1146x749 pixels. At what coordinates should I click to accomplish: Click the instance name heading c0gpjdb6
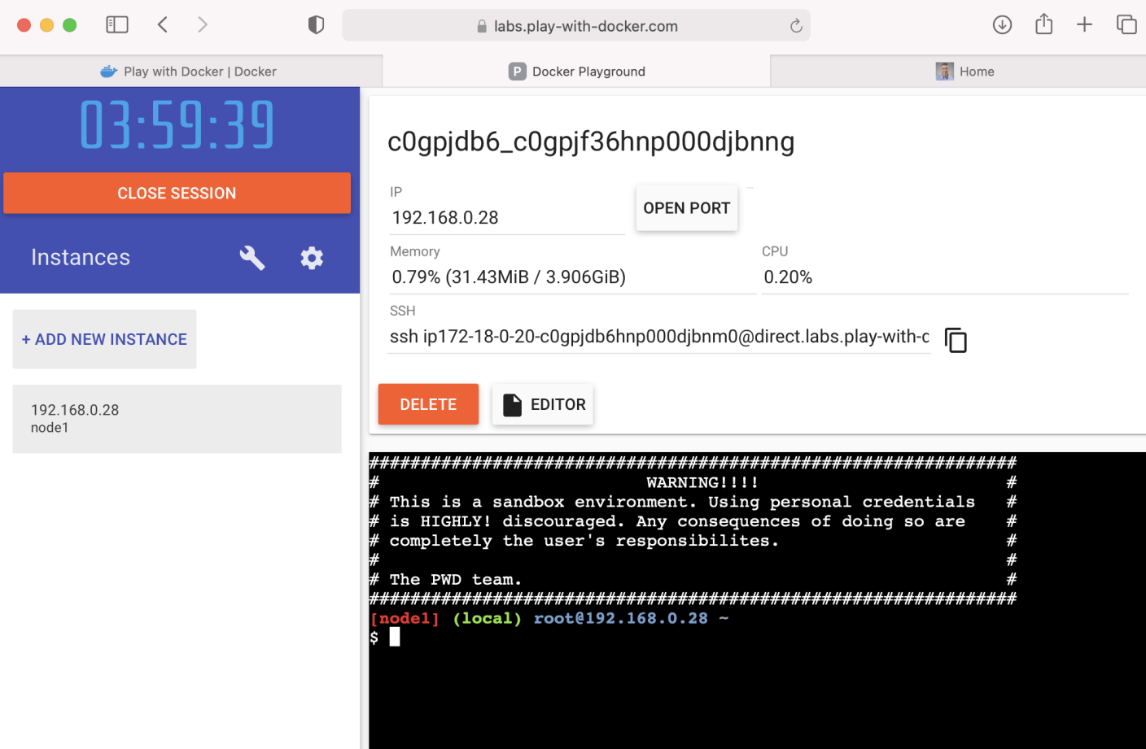pyautogui.click(x=591, y=142)
